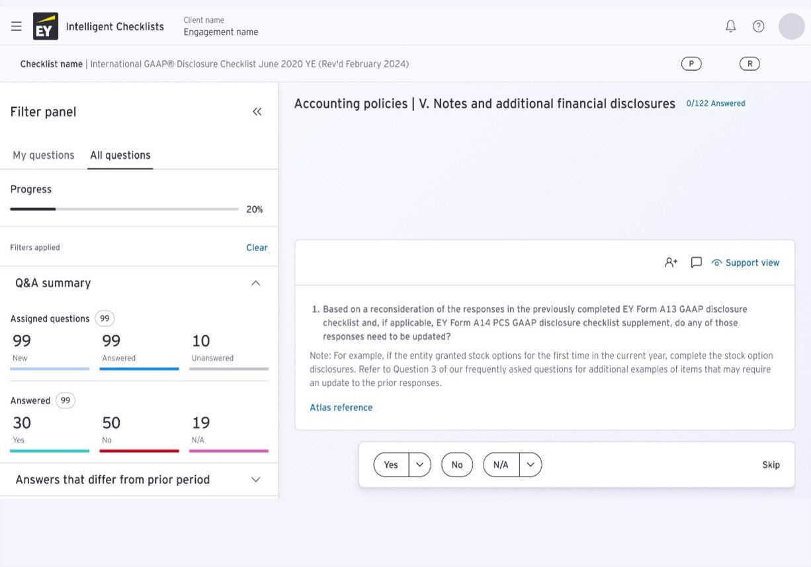
Task: Select the P status badge
Action: (x=691, y=64)
